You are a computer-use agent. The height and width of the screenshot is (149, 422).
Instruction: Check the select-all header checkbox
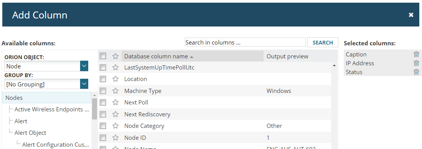point(103,56)
